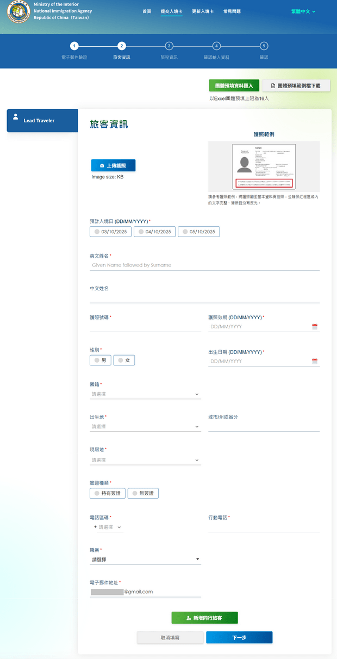Click the 新增同行旅客 add traveler button

(204, 618)
